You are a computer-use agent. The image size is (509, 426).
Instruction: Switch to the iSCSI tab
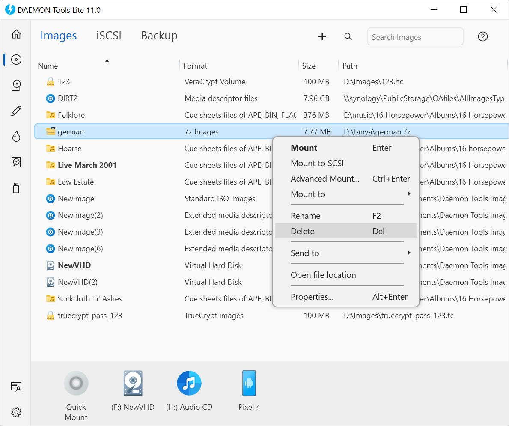(109, 36)
